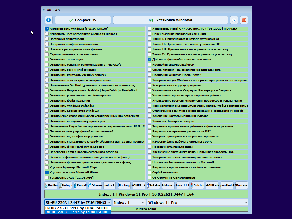This screenshot has height=219, width=292.
Task: Click the Установка Windows button
Action: point(171,20)
